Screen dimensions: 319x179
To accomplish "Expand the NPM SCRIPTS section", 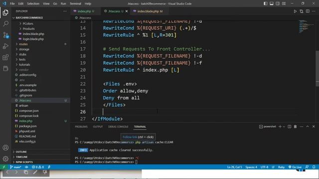I will [24, 162].
